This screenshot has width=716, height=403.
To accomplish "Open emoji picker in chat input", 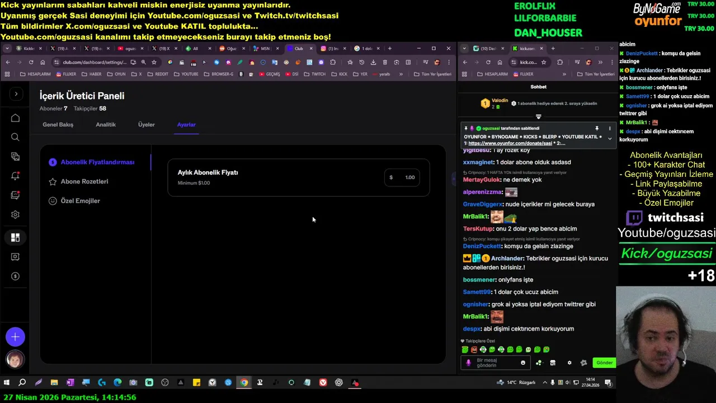I will click(523, 363).
